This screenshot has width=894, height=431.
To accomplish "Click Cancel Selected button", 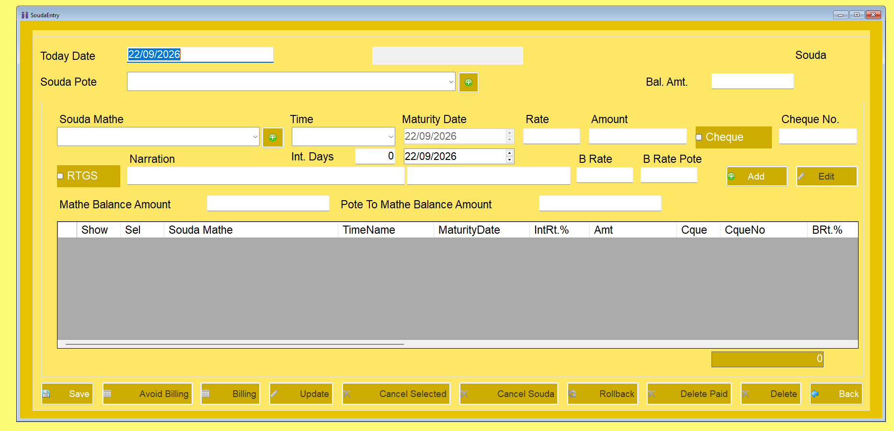I will click(396, 394).
